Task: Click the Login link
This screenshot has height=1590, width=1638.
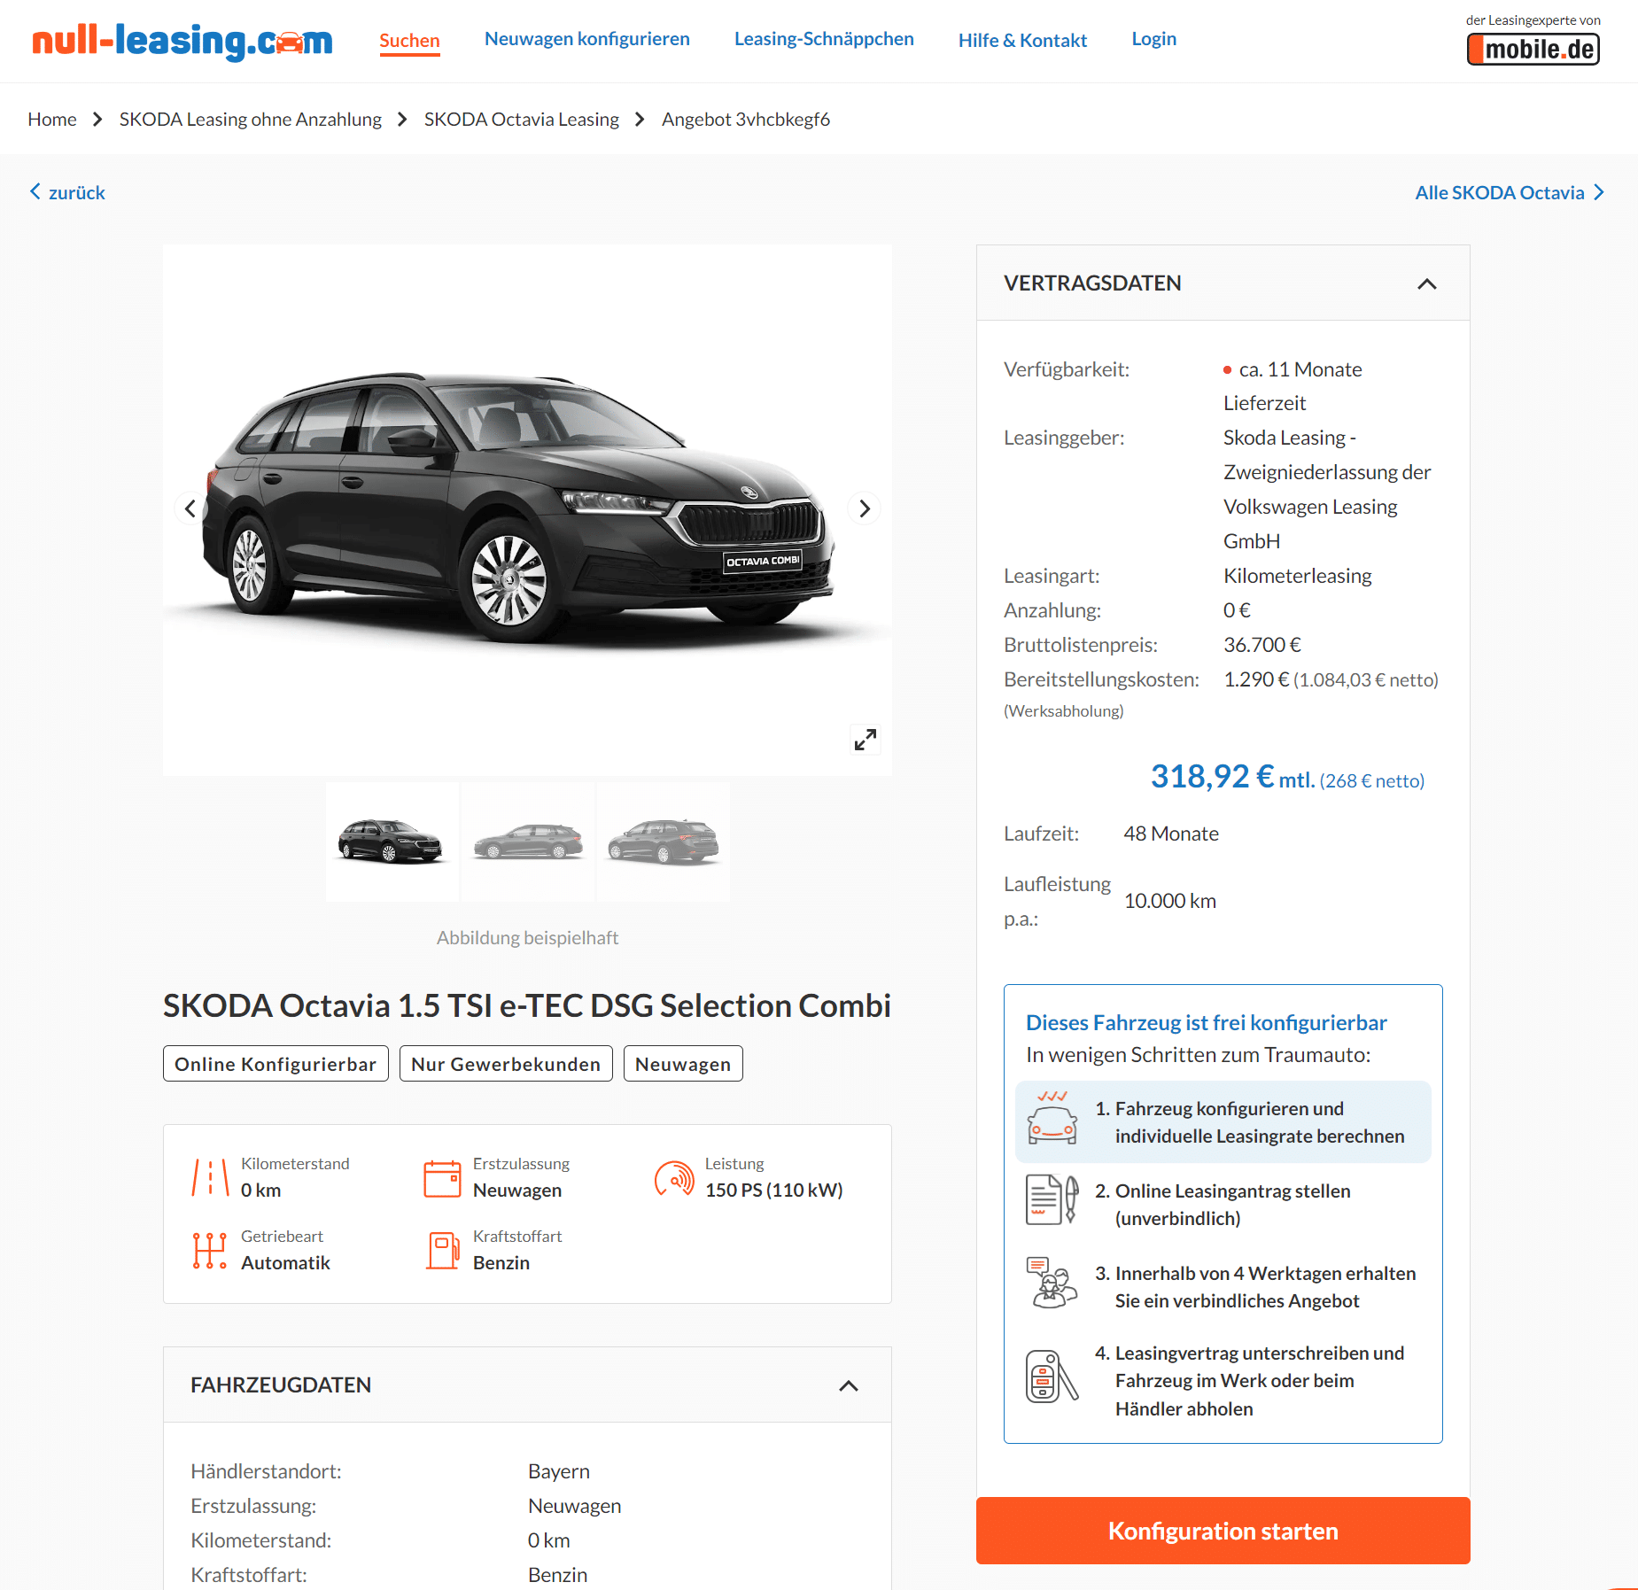Action: coord(1154,39)
